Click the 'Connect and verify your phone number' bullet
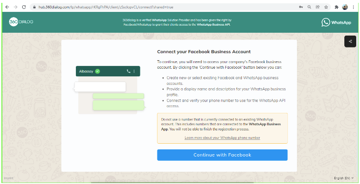360x184 pixels. coord(226,103)
